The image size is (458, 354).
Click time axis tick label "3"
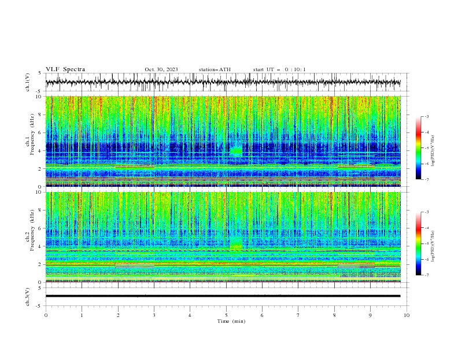coord(154,315)
